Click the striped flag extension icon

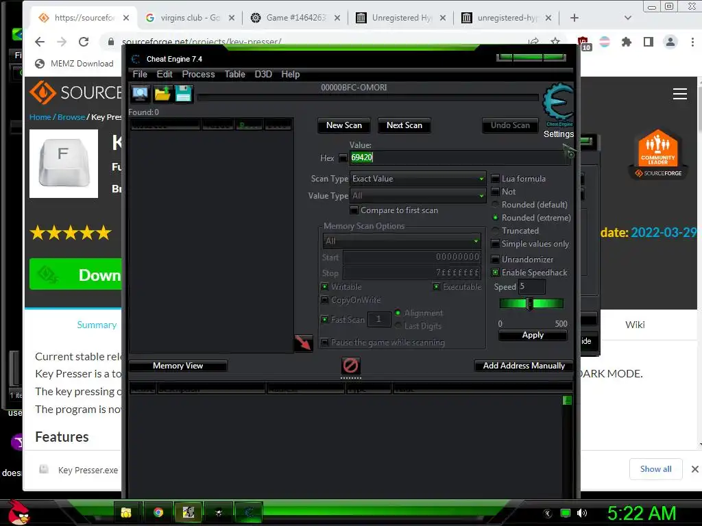605,42
